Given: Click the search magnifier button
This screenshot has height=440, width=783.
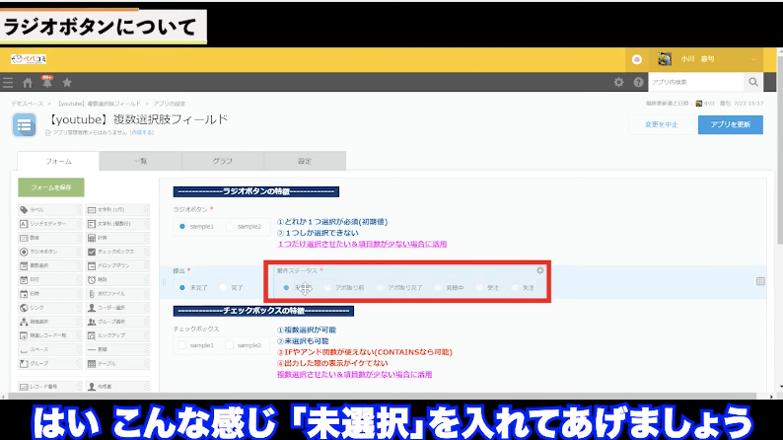Looking at the screenshot, I should (754, 82).
